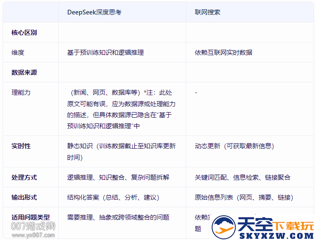
Task: Select cell 关键词匹配、信息检索、链接聚合
Action: (x=242, y=178)
